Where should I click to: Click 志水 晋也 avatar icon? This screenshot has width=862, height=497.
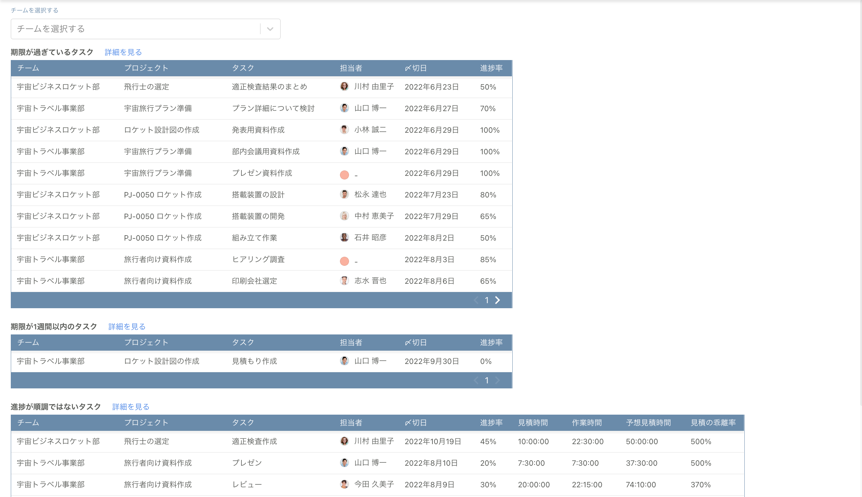pyautogui.click(x=344, y=281)
